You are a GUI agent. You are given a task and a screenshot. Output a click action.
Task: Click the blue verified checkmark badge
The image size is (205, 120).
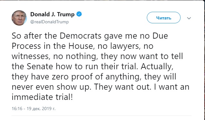pyautogui.click(x=79, y=14)
